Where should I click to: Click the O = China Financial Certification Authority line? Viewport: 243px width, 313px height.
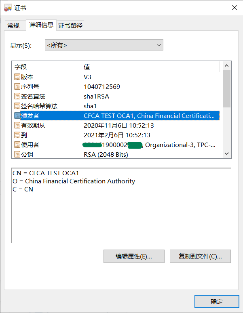point(74,181)
